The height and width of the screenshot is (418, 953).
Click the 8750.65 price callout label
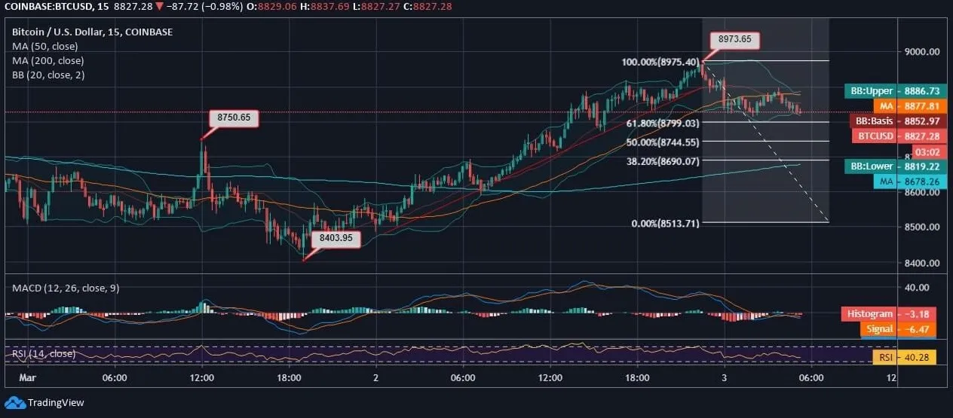coord(234,117)
